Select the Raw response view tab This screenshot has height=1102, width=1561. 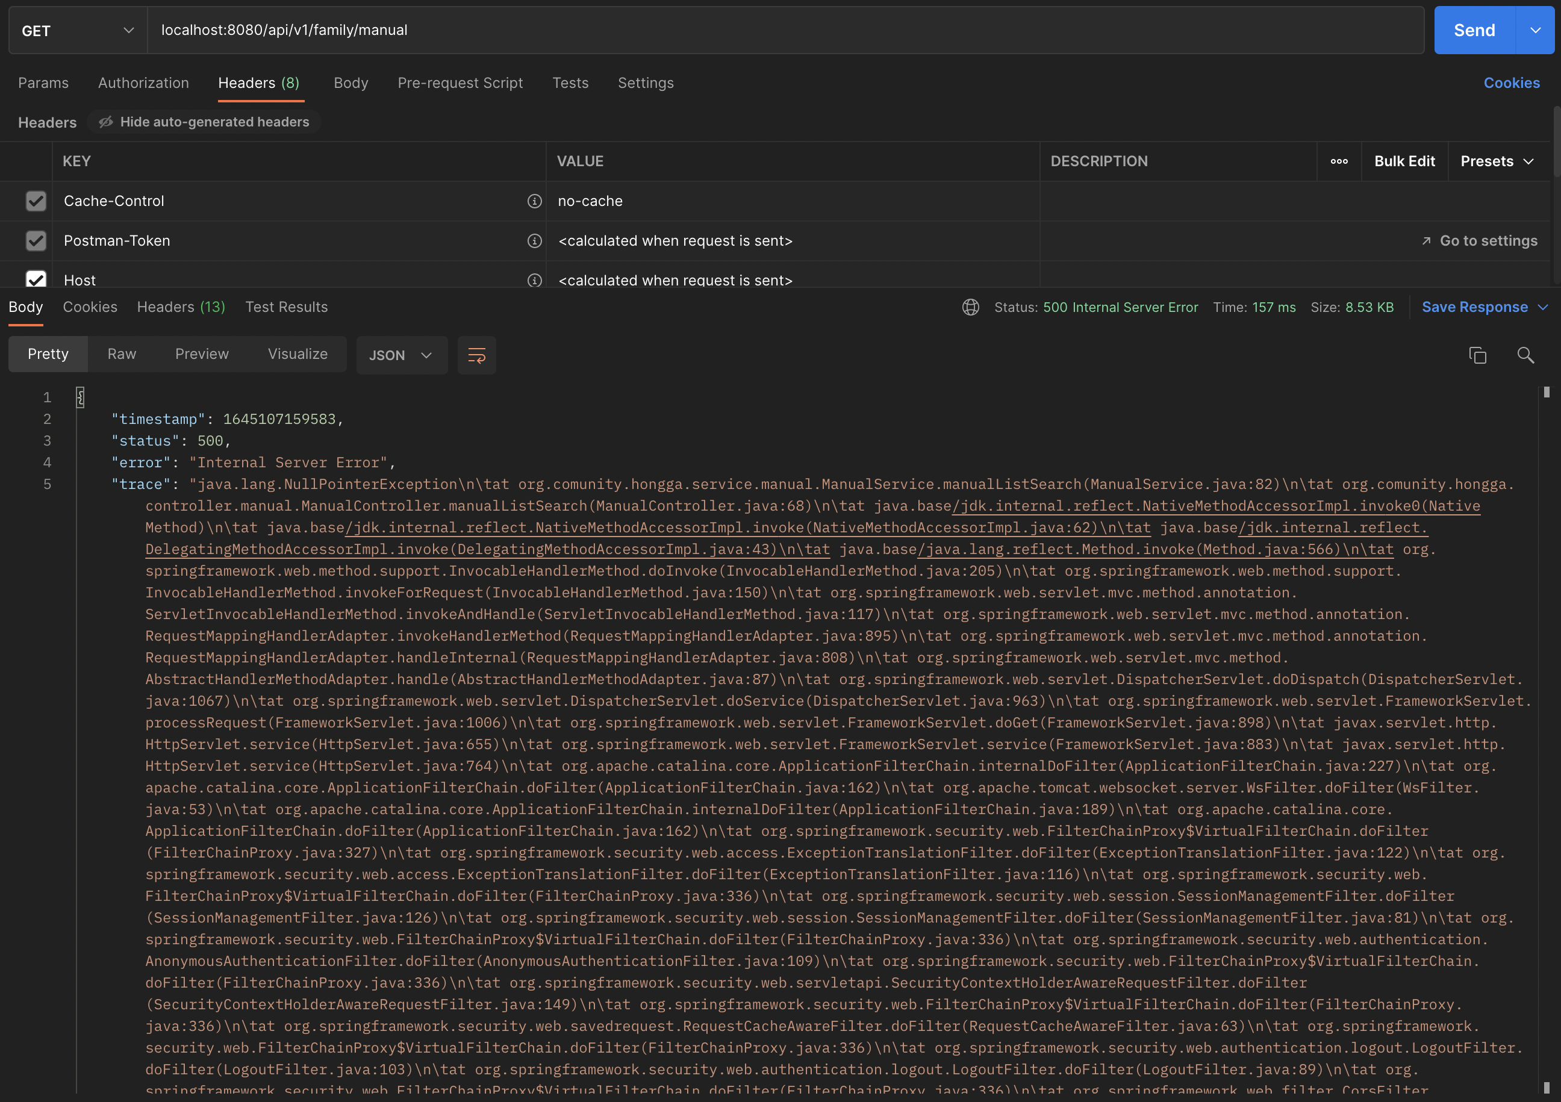[x=122, y=353]
